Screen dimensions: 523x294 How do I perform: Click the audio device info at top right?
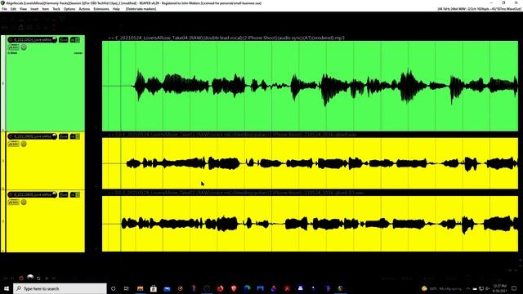click(479, 9)
